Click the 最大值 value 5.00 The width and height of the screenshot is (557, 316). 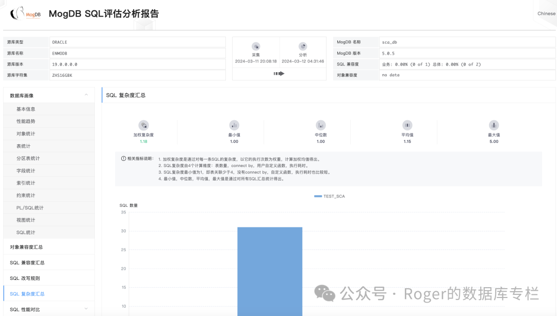tap(494, 141)
